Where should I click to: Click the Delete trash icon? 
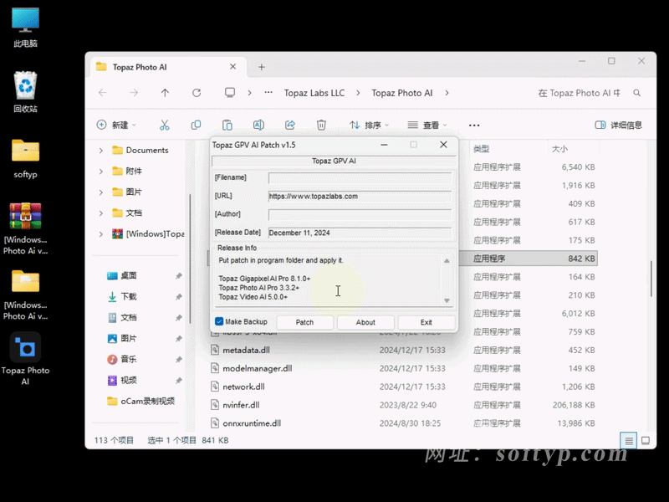pyautogui.click(x=321, y=125)
